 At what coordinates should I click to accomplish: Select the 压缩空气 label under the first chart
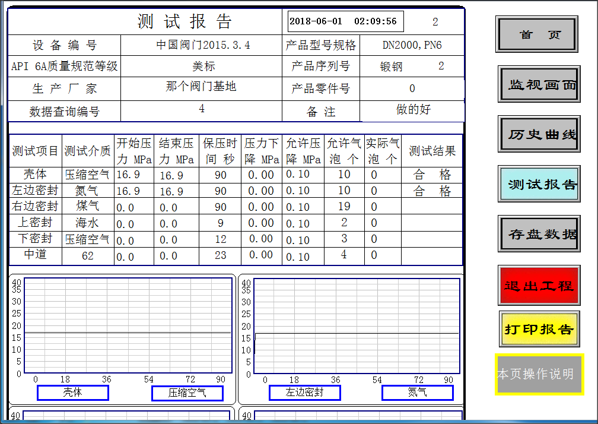pos(187,393)
